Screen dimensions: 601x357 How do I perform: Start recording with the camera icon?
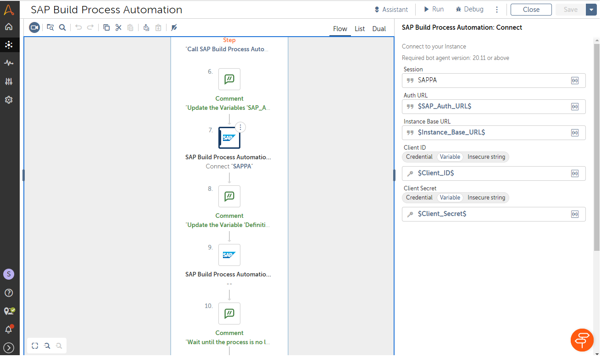coord(34,27)
